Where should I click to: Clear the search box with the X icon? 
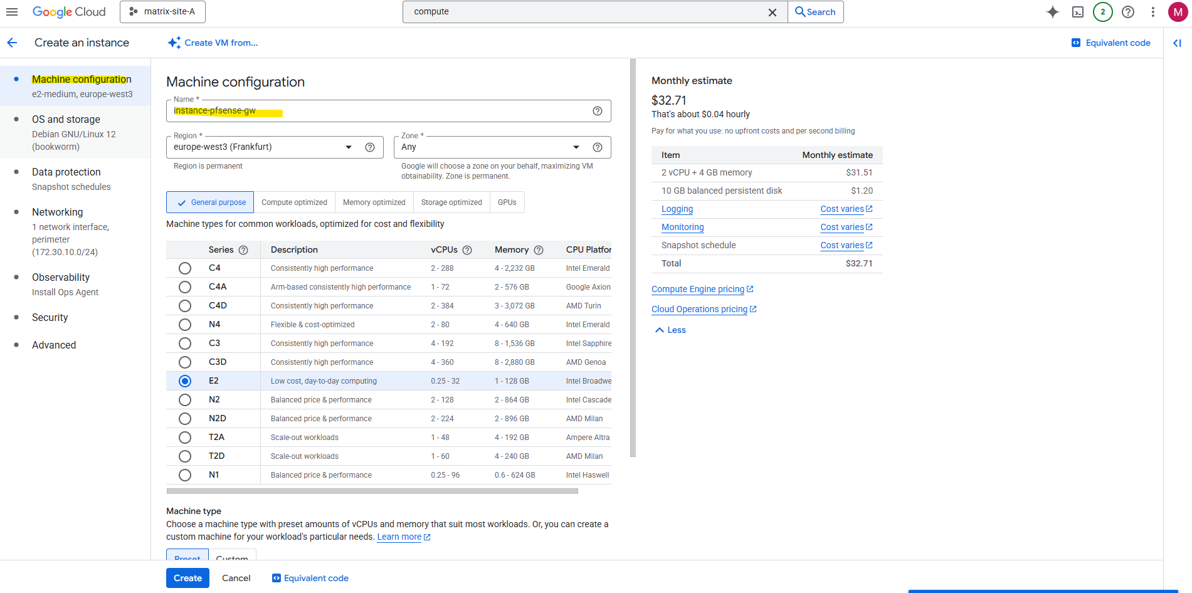click(x=772, y=13)
